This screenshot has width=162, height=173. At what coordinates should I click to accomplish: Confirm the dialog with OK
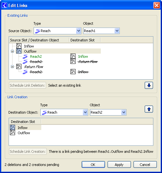click(x=93, y=165)
